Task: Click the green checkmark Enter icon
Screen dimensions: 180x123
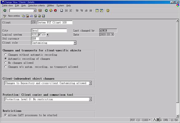Action: coord(5,10)
